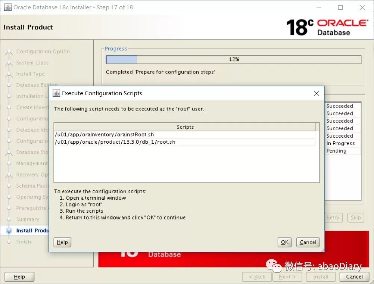Viewport: 374px width, 284px height.
Task: Click the disabled Next button
Action: click(287, 277)
